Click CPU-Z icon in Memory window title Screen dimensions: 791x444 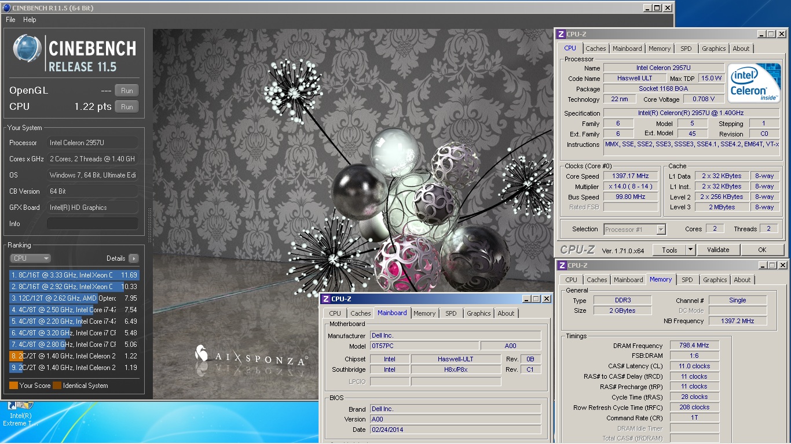tap(561, 265)
